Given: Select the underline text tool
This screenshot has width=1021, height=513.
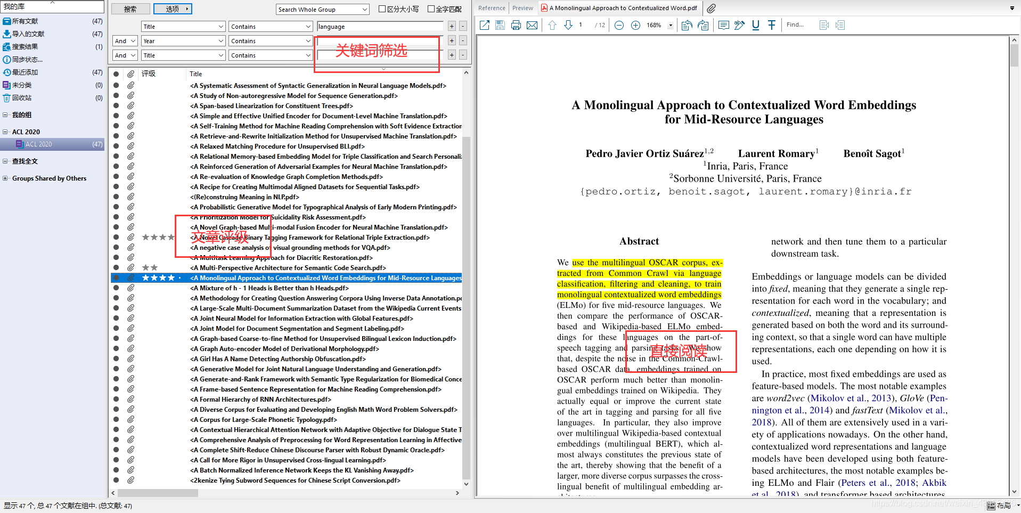Looking at the screenshot, I should point(755,25).
